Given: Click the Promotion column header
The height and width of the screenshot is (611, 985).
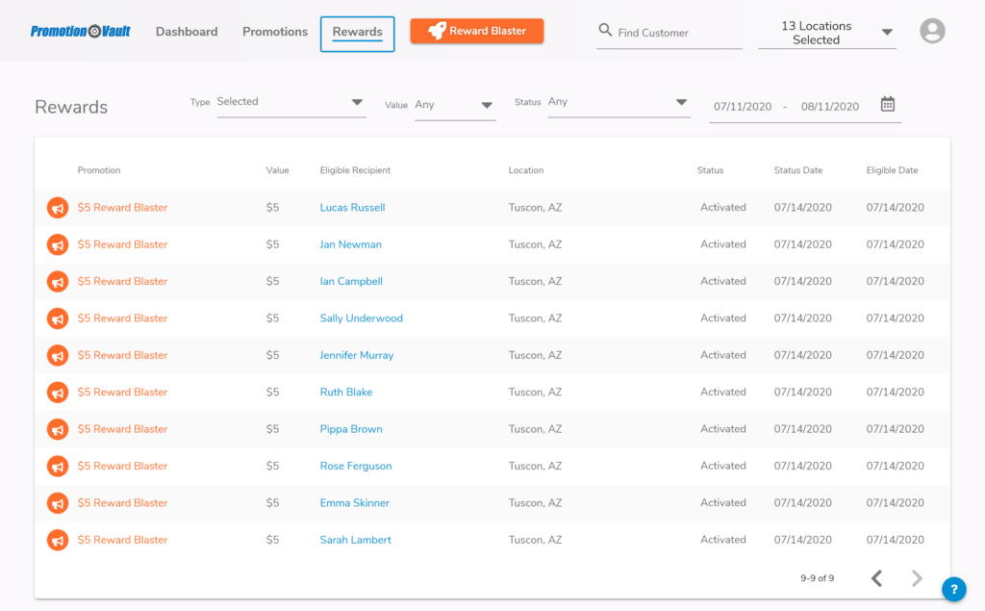Looking at the screenshot, I should 99,170.
